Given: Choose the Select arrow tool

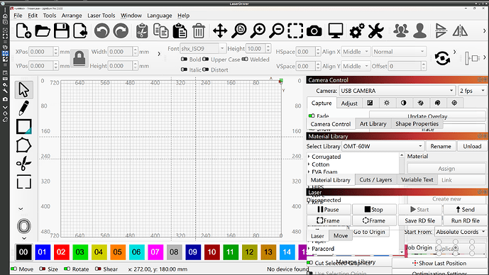Looking at the screenshot, I should pos(23,90).
